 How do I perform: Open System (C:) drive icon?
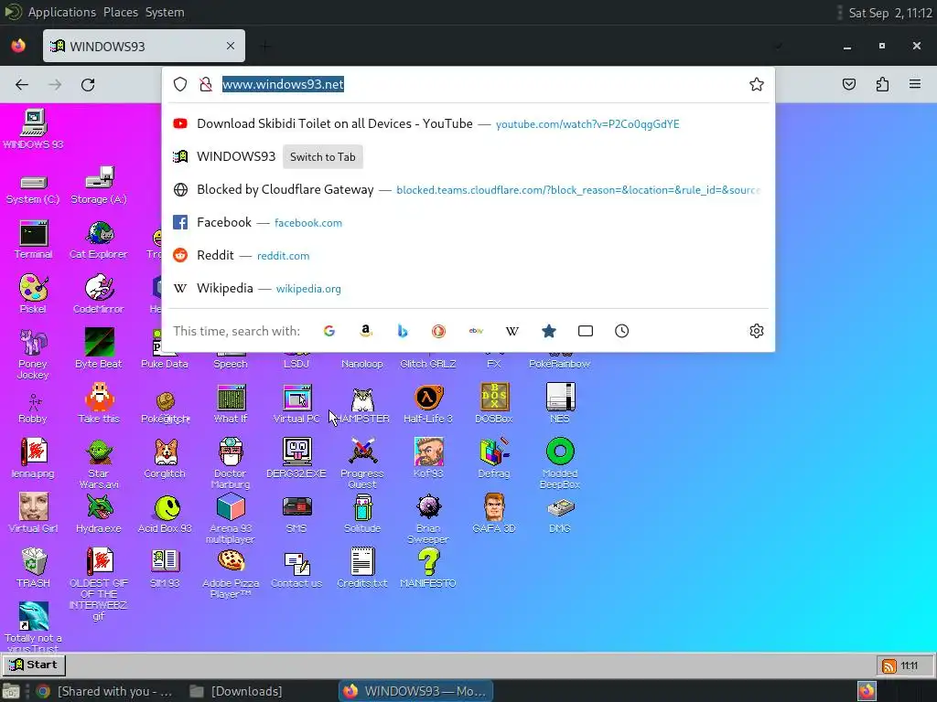coord(33,189)
